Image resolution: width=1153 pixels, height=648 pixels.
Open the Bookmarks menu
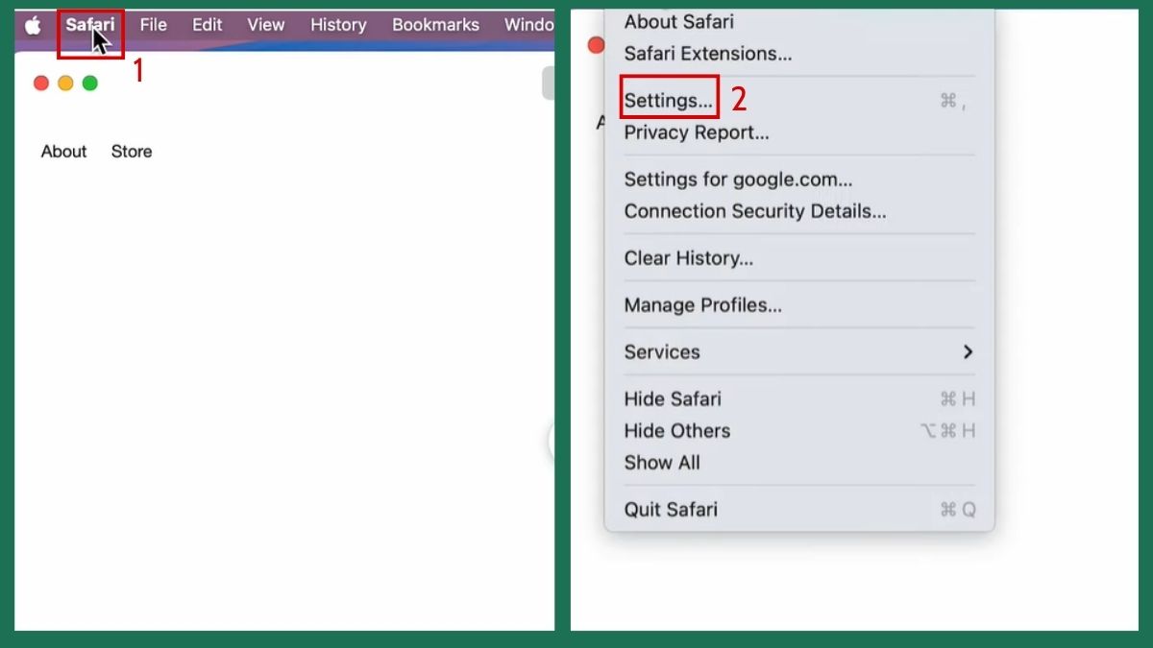(x=435, y=25)
